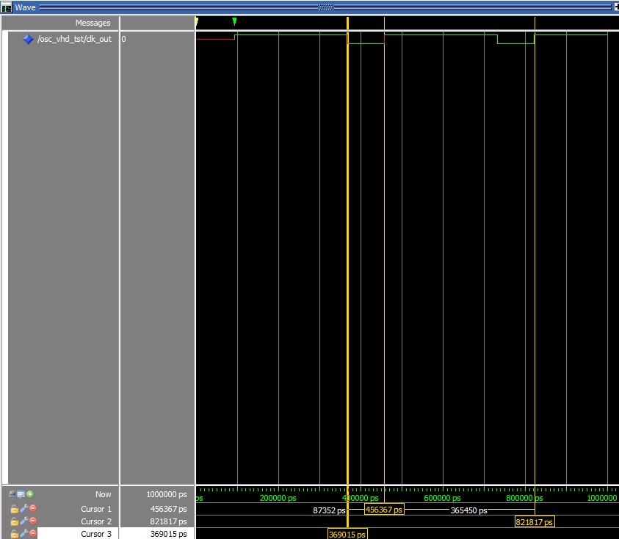619x539 pixels.
Task: Select the Cursor 1 name label
Action: [96, 509]
